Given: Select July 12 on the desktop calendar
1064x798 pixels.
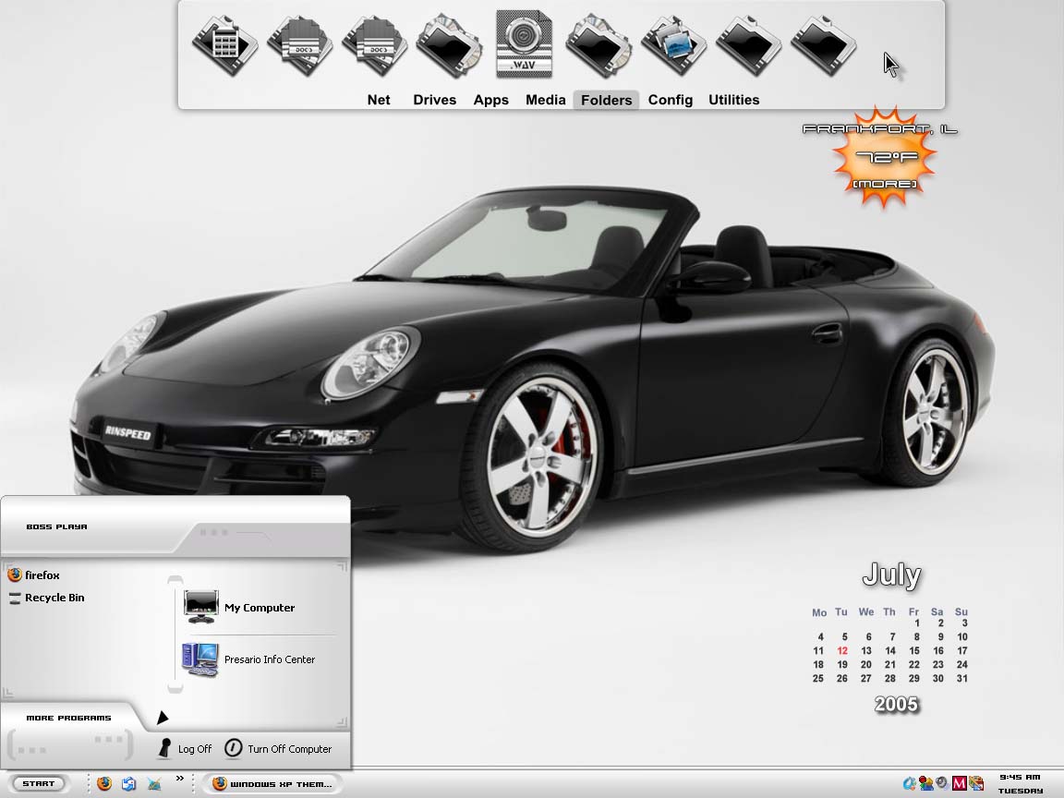Looking at the screenshot, I should point(842,651).
